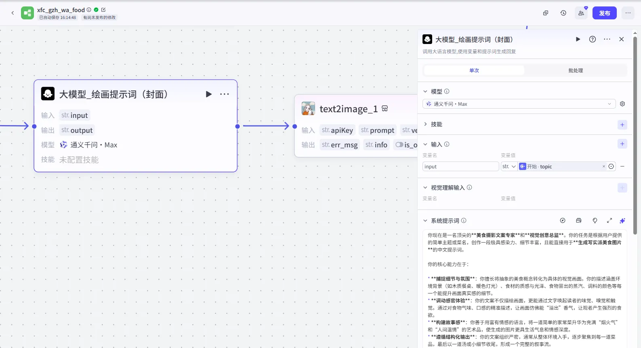641x348 pixels.
Task: Open the str type dropdown for input
Action: [x=509, y=166]
